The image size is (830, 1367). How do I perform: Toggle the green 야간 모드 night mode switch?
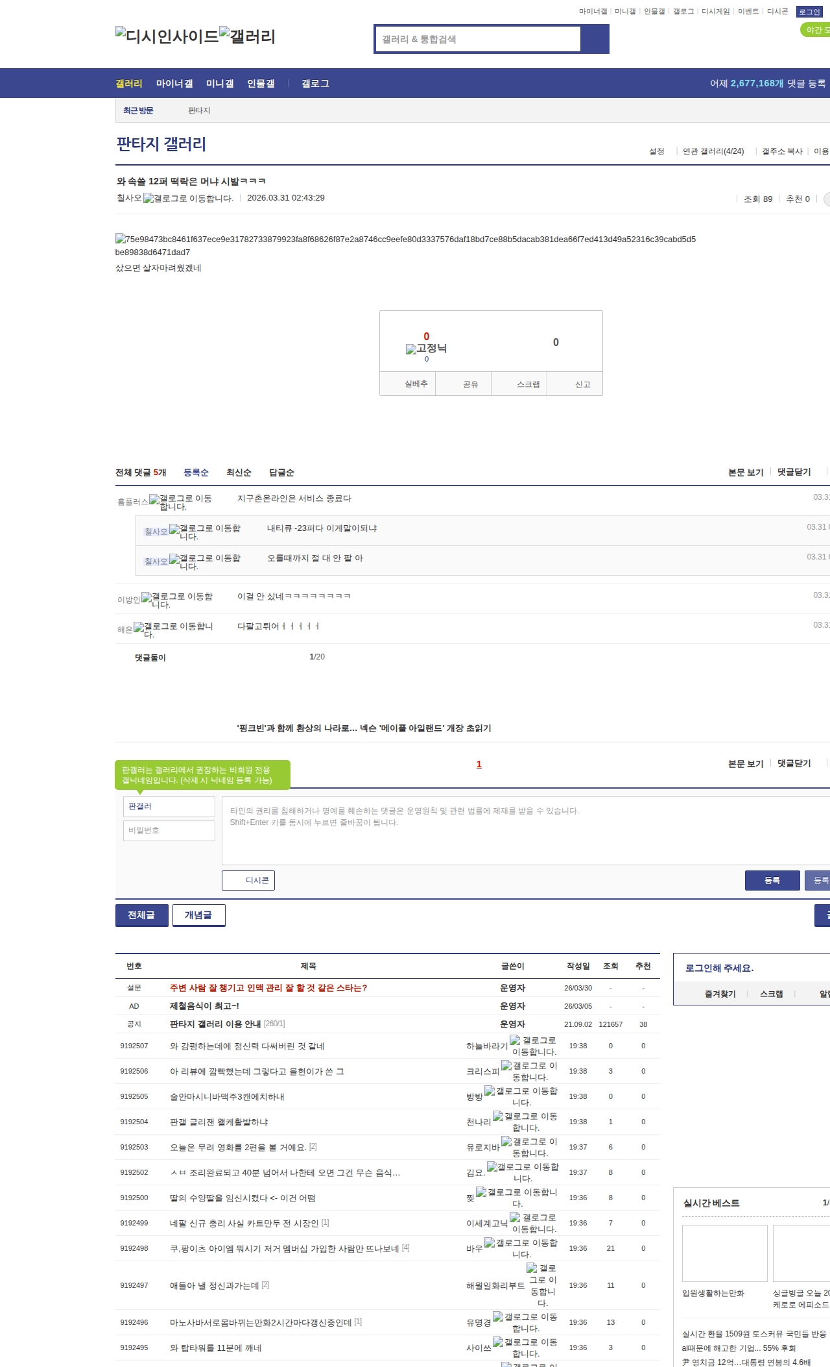pyautogui.click(x=816, y=30)
